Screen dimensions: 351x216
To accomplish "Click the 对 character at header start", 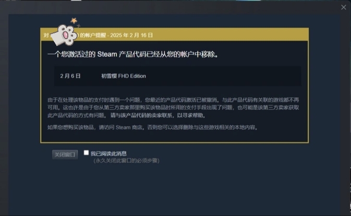I will pos(46,35).
